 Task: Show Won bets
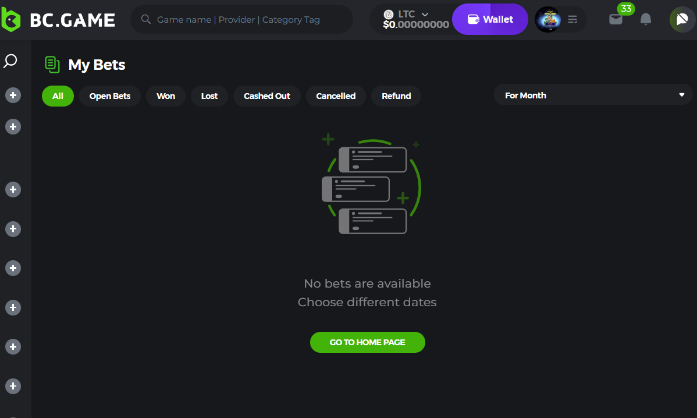(166, 96)
